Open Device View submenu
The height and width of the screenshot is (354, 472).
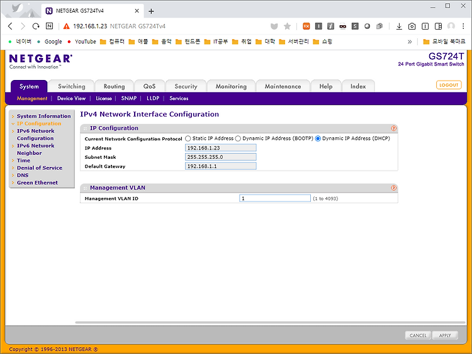pyautogui.click(x=71, y=98)
